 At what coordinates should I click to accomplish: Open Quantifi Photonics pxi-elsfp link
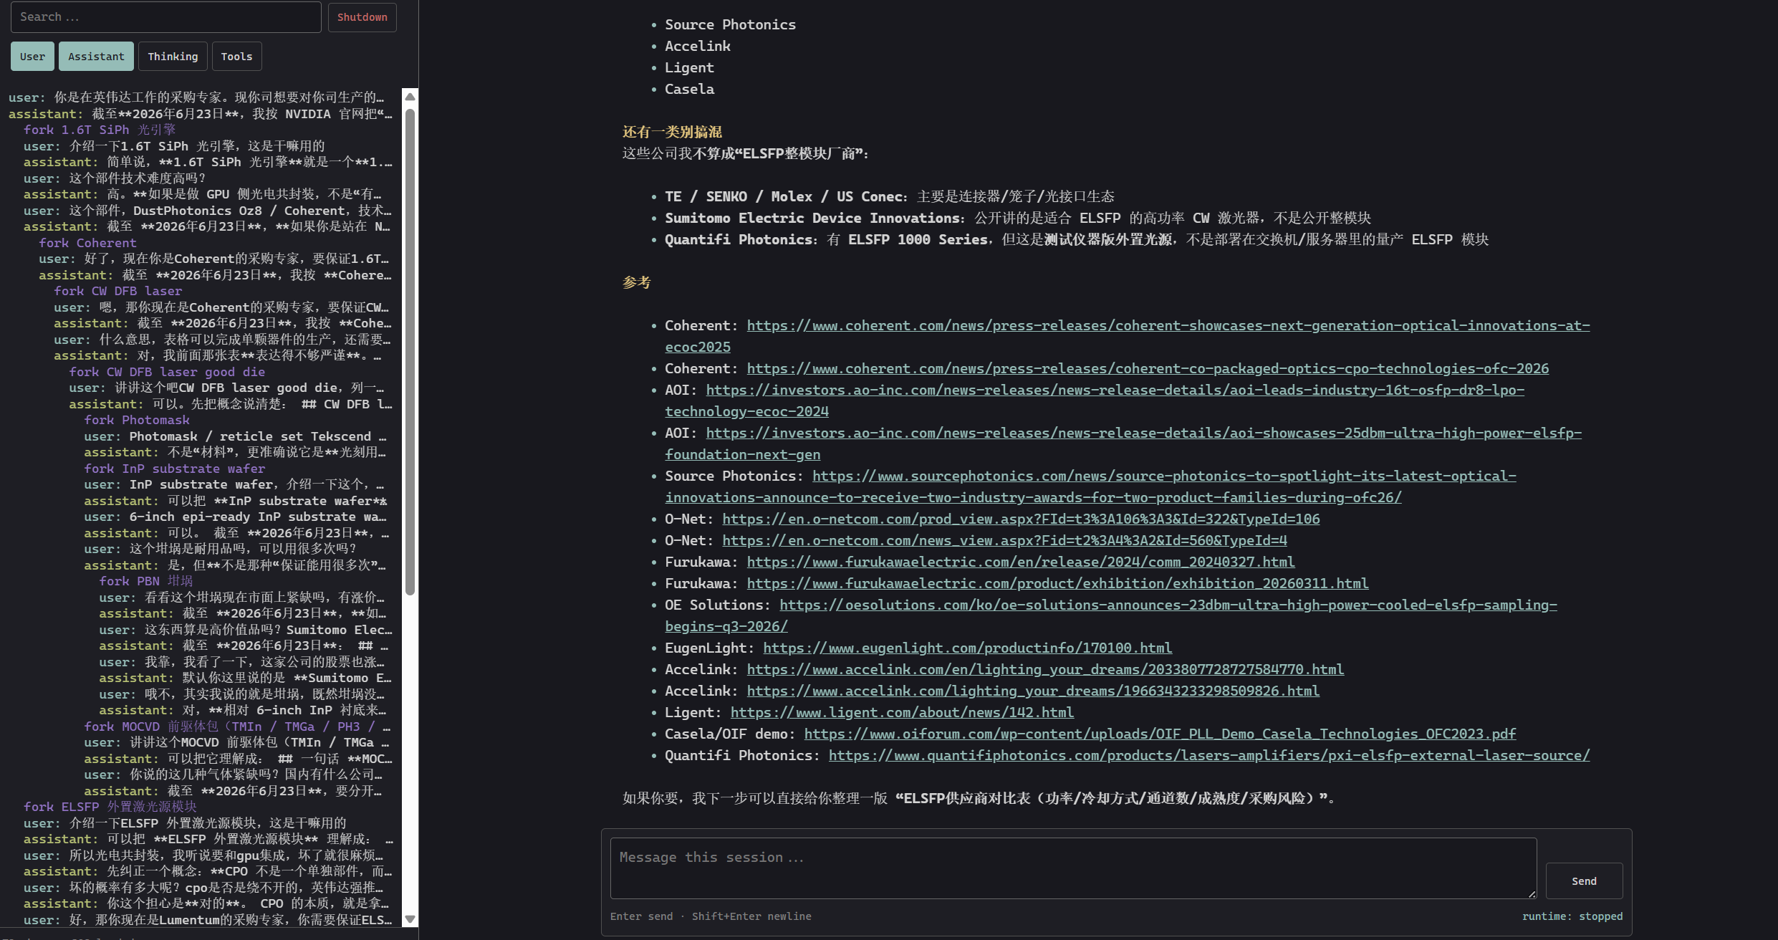tap(1209, 755)
